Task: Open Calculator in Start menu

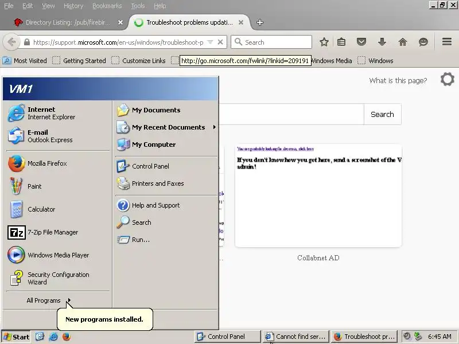Action: click(58, 209)
